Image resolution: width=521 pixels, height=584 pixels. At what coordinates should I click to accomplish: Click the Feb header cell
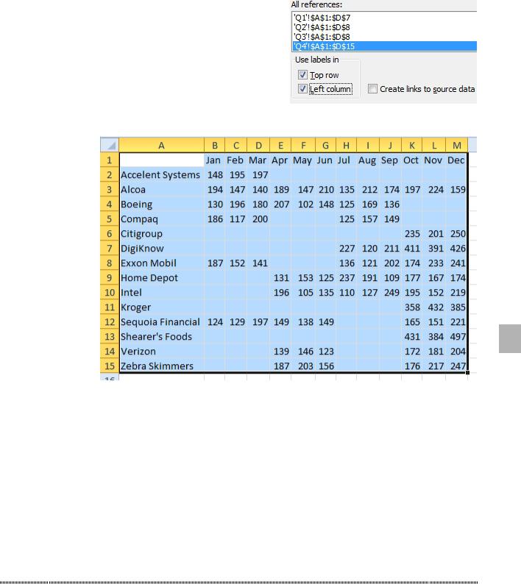click(x=236, y=160)
